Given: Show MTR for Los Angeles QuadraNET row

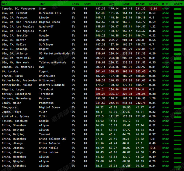Looking at the screenshot, I should (x=165, y=26).
